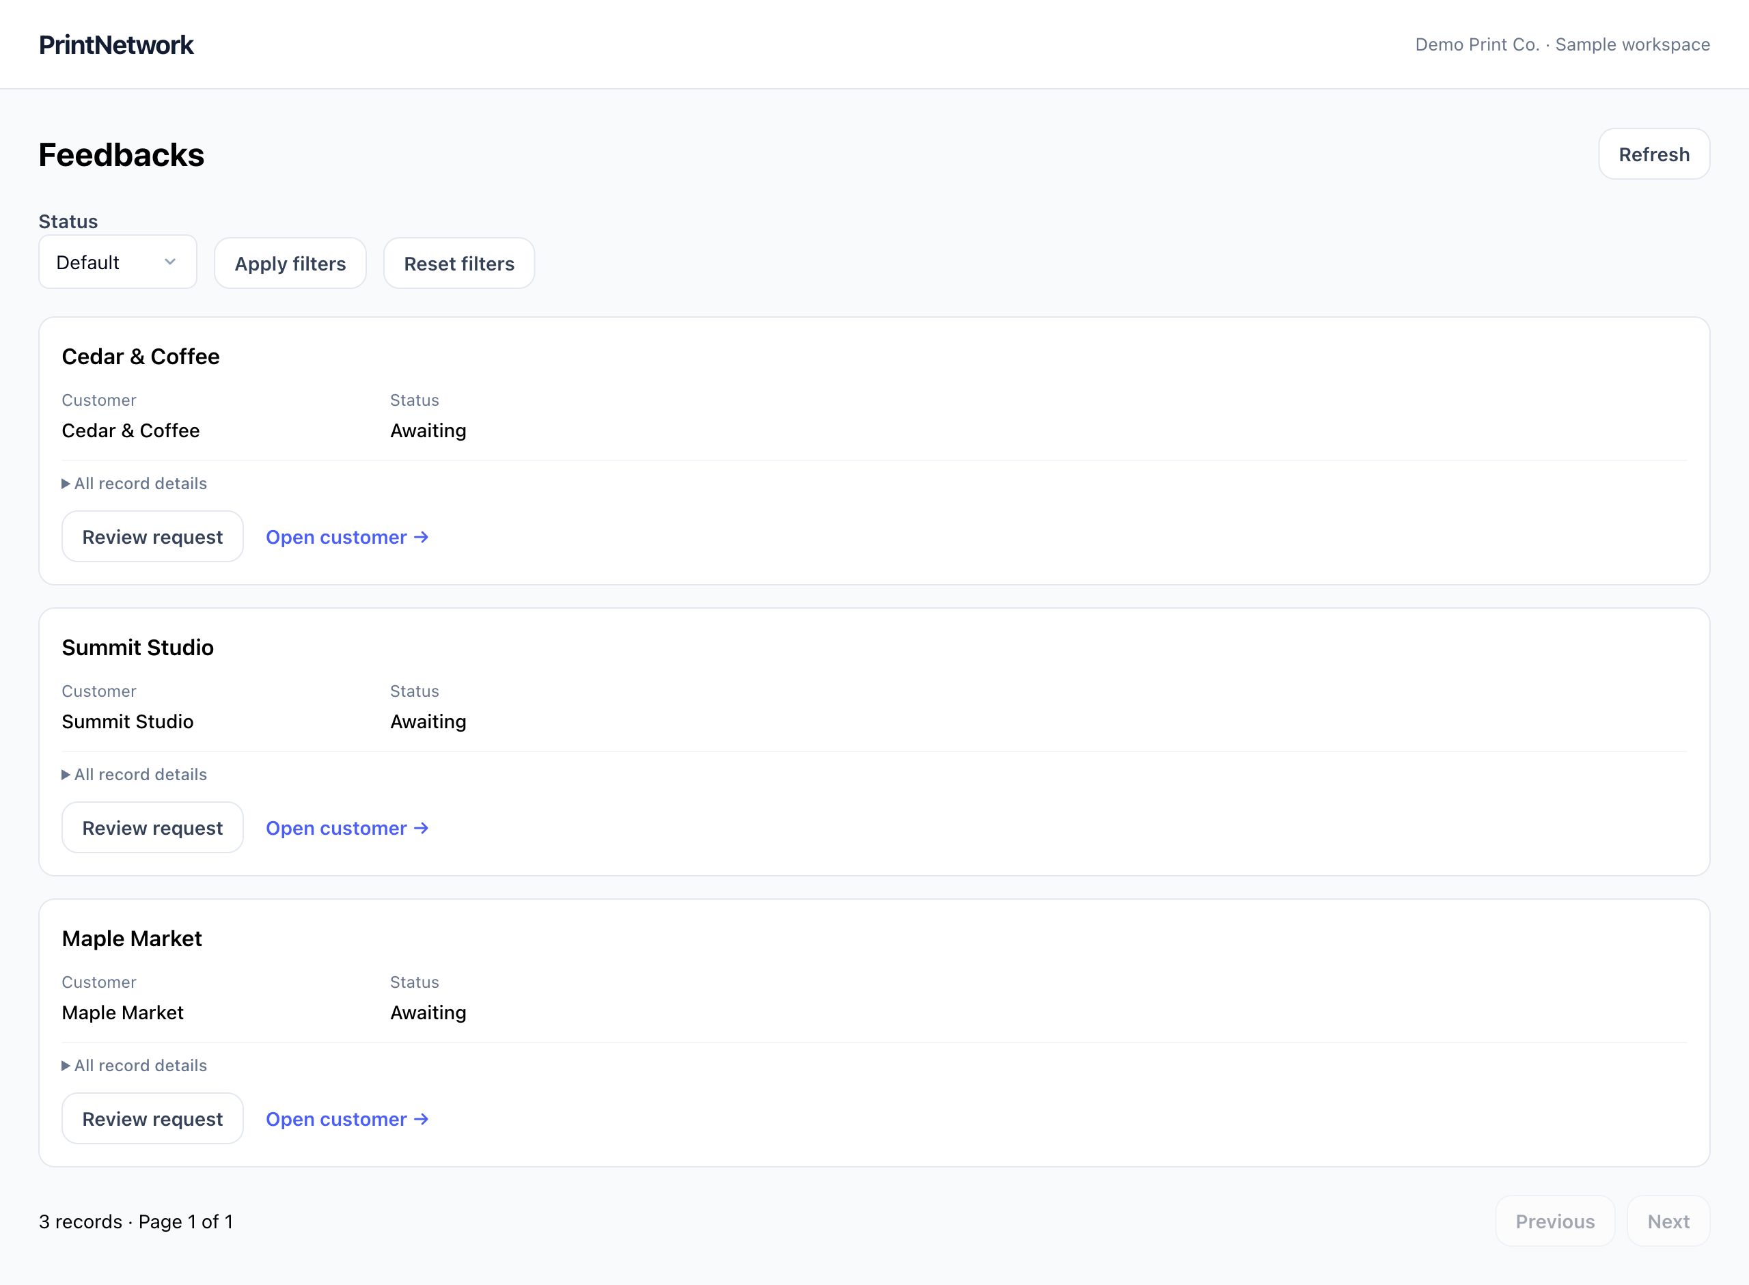Click the Next page button

pyautogui.click(x=1668, y=1221)
